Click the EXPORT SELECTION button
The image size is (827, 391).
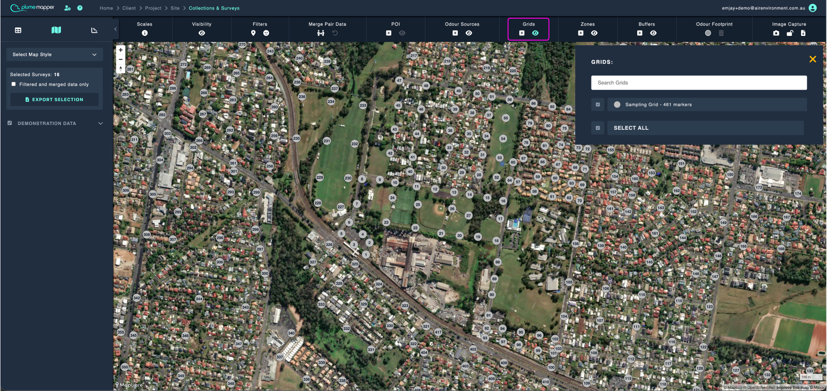point(54,99)
